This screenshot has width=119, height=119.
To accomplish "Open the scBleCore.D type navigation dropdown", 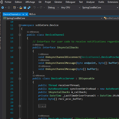I will (111, 18).
